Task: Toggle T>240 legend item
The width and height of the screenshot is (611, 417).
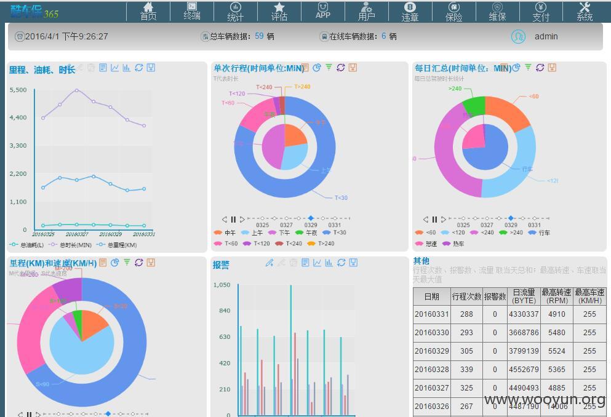Action: (x=321, y=244)
